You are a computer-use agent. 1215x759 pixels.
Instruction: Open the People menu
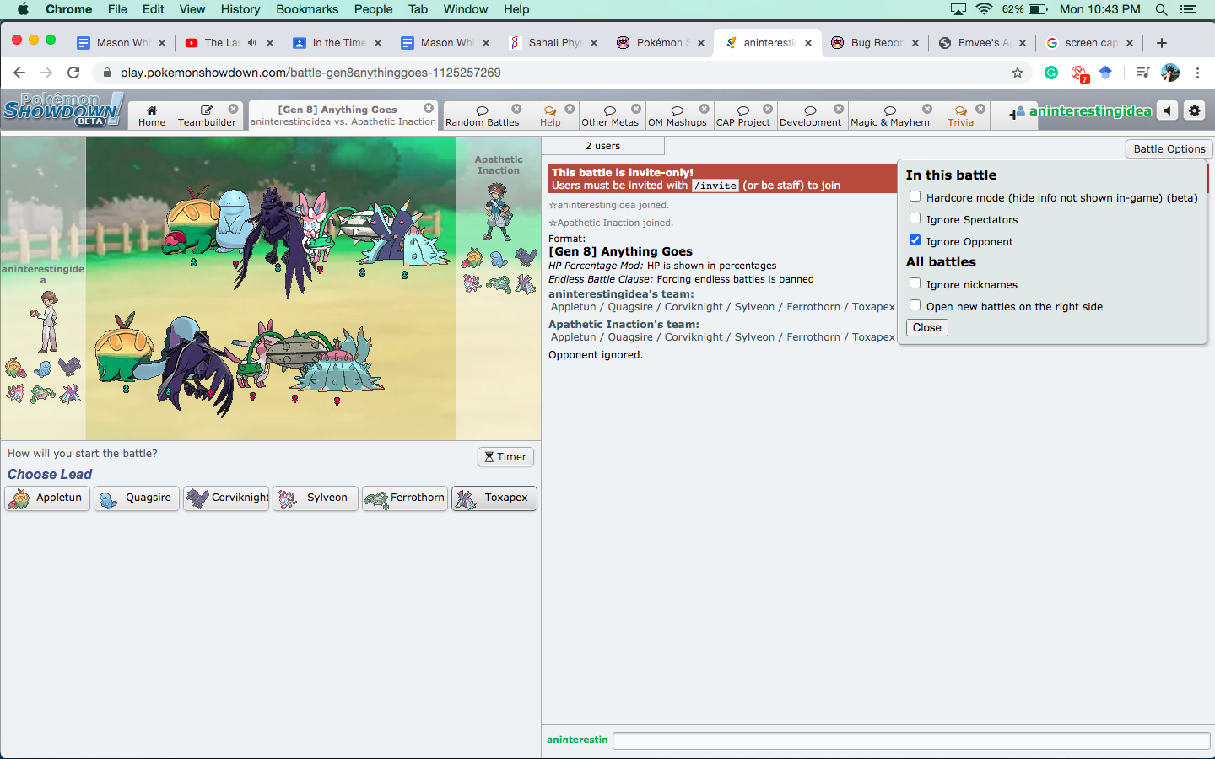click(x=373, y=9)
